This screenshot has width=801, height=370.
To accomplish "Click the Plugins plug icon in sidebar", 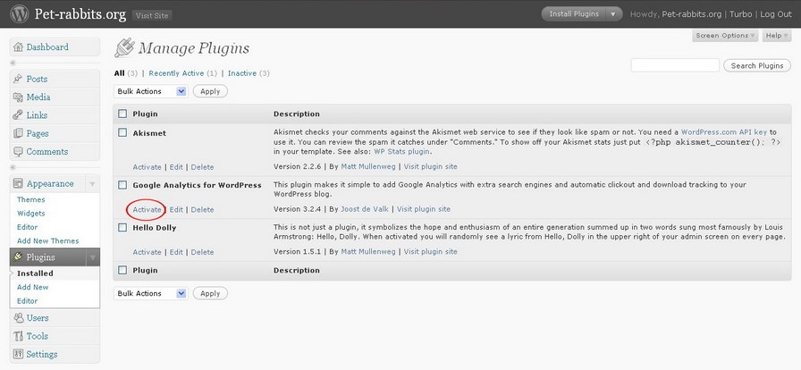I will (x=19, y=257).
